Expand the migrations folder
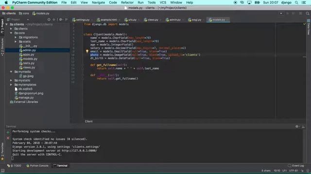 pyautogui.click(x=16, y=37)
